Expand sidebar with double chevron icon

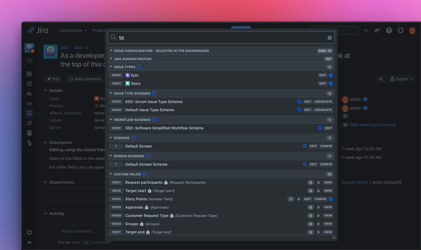pyautogui.click(x=29, y=242)
